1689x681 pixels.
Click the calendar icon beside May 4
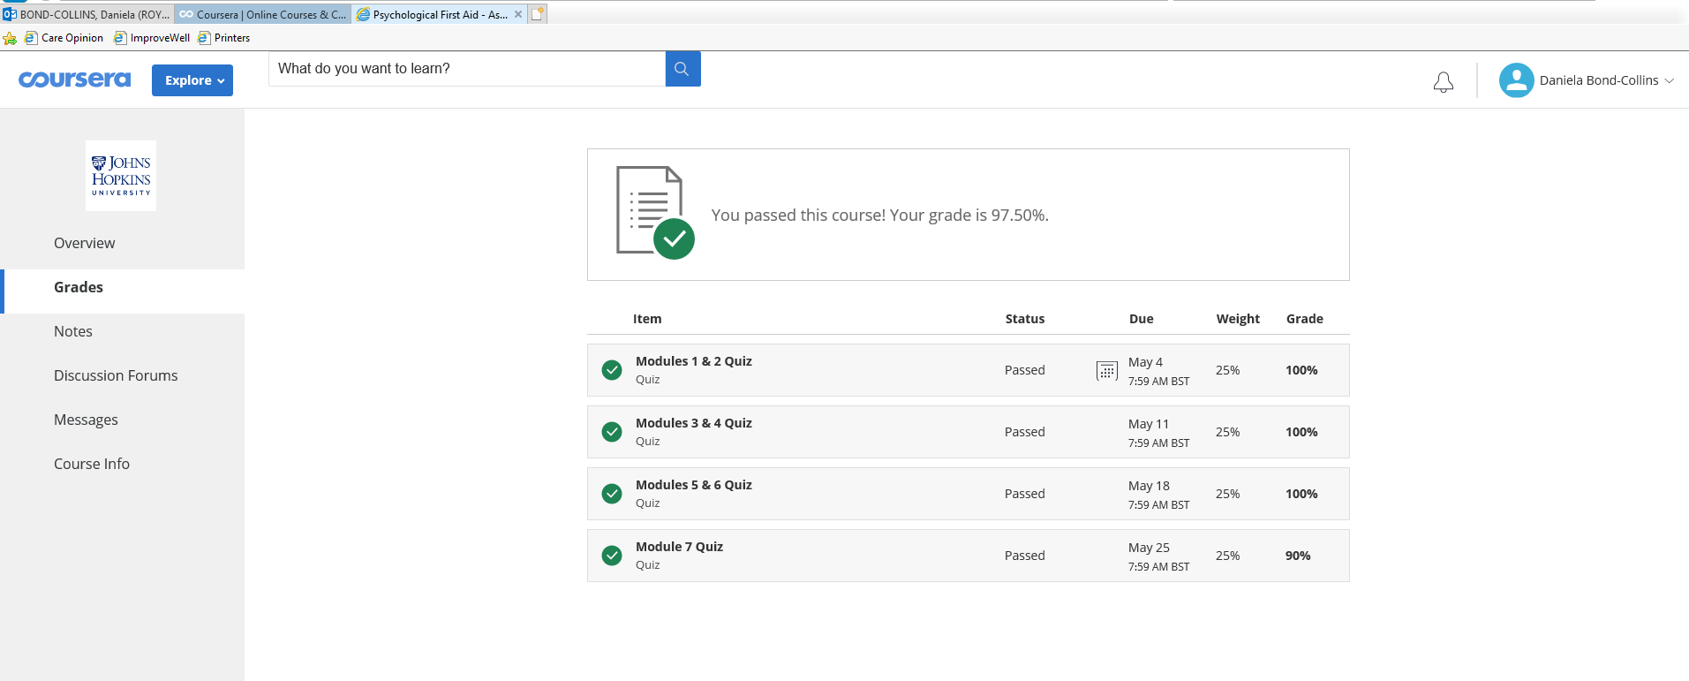(x=1106, y=371)
